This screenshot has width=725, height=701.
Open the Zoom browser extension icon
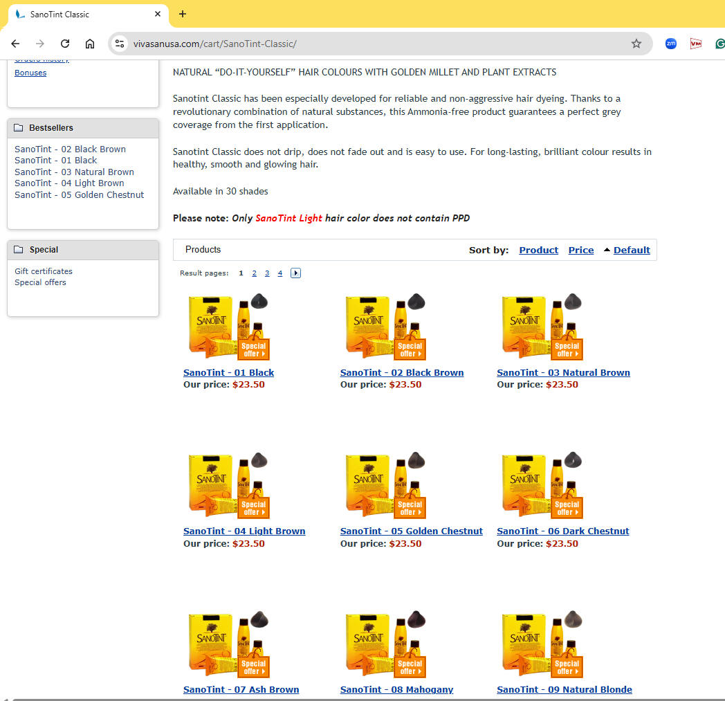tap(671, 44)
